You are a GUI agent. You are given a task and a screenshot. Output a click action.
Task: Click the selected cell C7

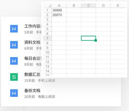point(88,38)
